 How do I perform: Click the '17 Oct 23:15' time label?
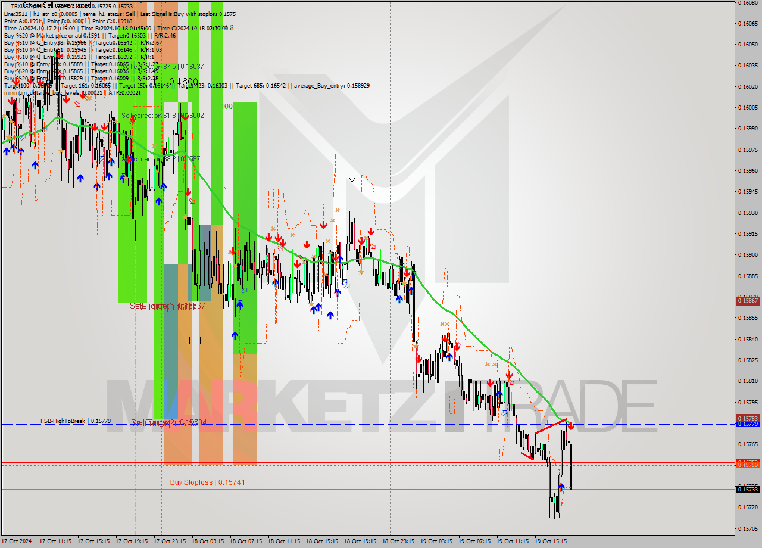pyautogui.click(x=170, y=541)
